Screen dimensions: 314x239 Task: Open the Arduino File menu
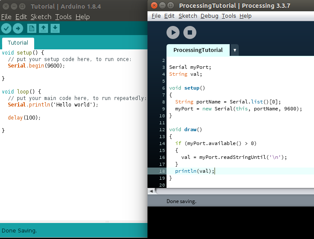6,17
